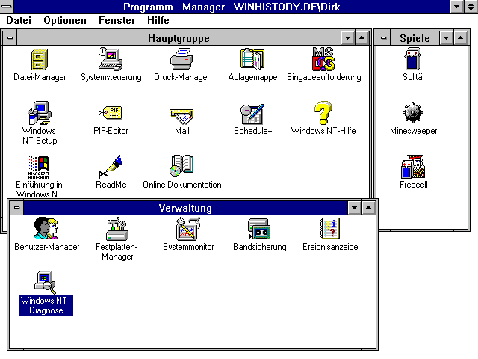Image resolution: width=478 pixels, height=359 pixels.
Task: Open Program Manager's system control menu
Action: [x=7, y=7]
